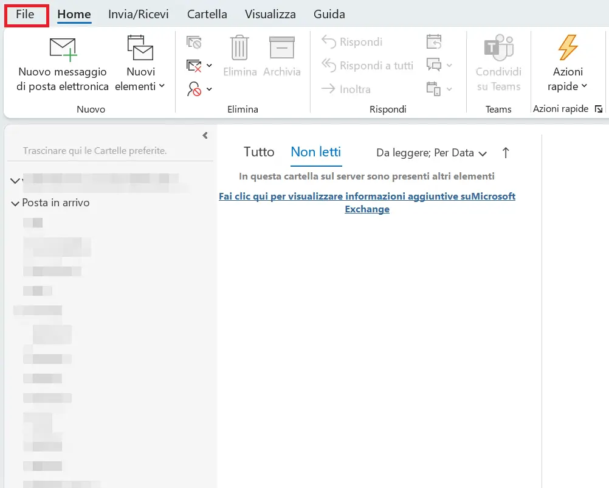609x488 pixels.
Task: Open the Da leggere; Per Data sort menu
Action: pyautogui.click(x=431, y=153)
